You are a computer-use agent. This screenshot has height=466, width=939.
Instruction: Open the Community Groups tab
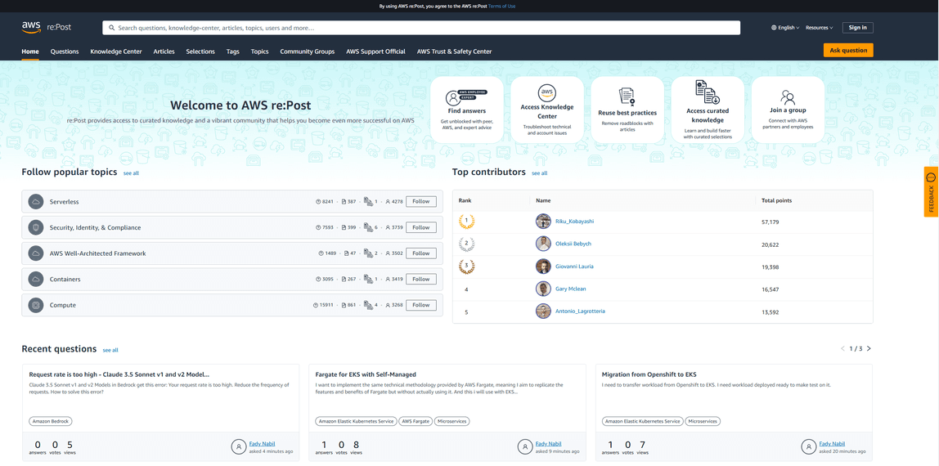tap(308, 52)
